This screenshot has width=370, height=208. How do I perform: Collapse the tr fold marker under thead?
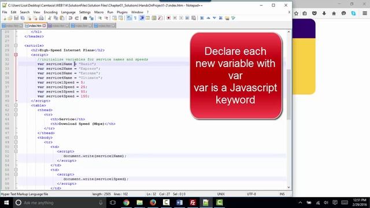16,114
